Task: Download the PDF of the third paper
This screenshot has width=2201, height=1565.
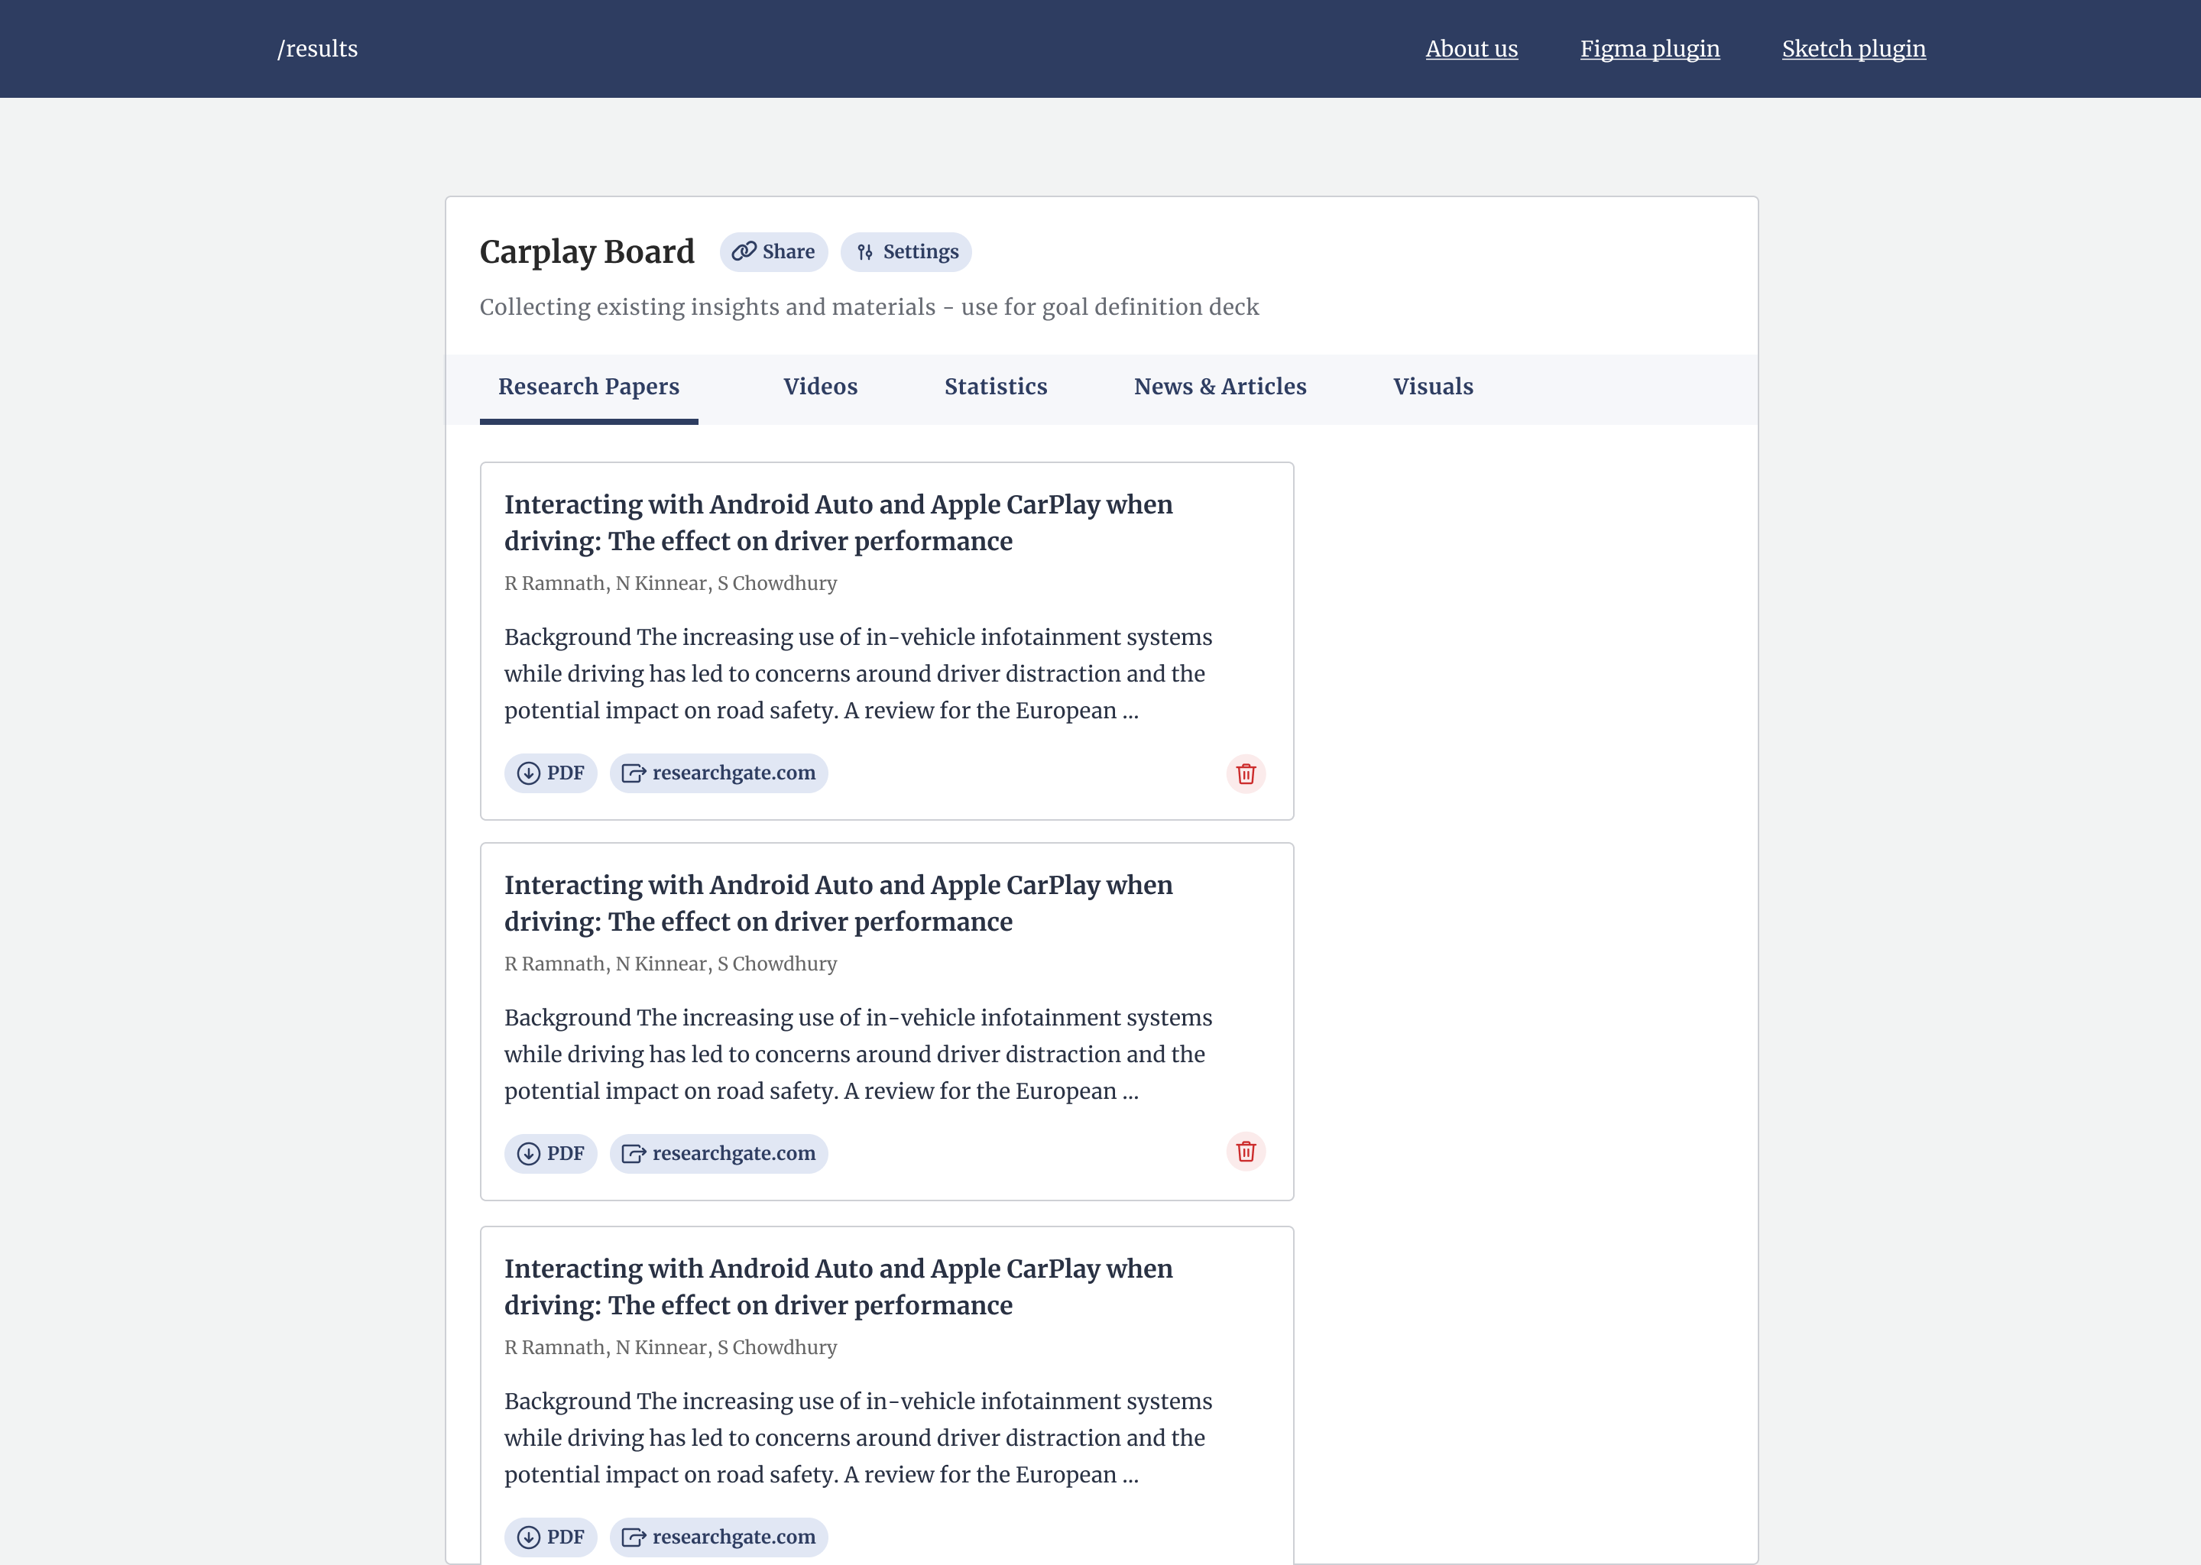Action: pyautogui.click(x=550, y=1537)
